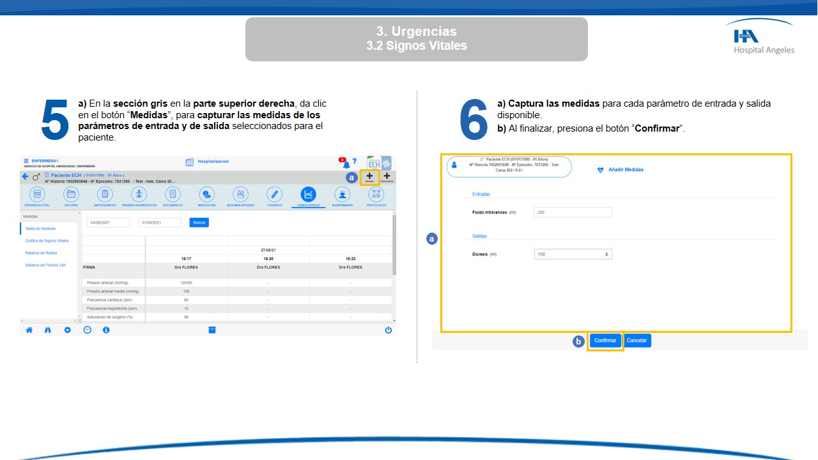Viewport: 818px width, 460px height.
Task: Click the notifications bell icon
Action: (x=346, y=164)
